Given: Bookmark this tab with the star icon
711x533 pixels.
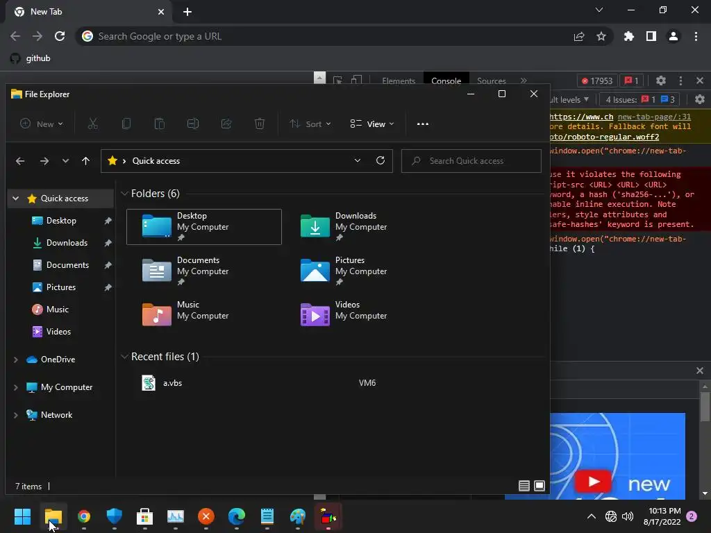Looking at the screenshot, I should pyautogui.click(x=601, y=36).
